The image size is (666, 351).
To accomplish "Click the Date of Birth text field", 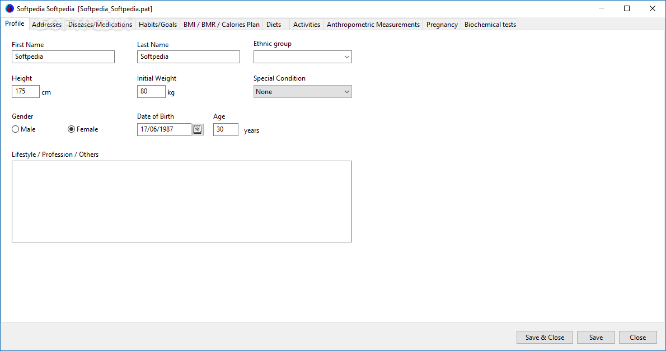I will 164,130.
